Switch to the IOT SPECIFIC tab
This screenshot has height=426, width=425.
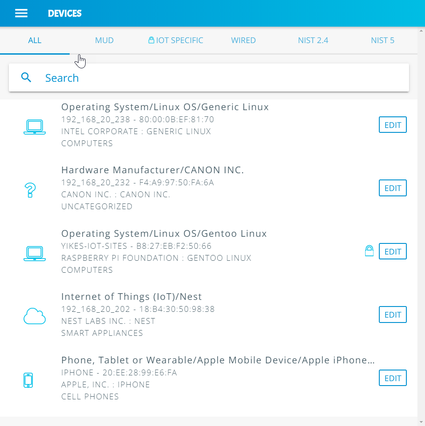click(176, 40)
